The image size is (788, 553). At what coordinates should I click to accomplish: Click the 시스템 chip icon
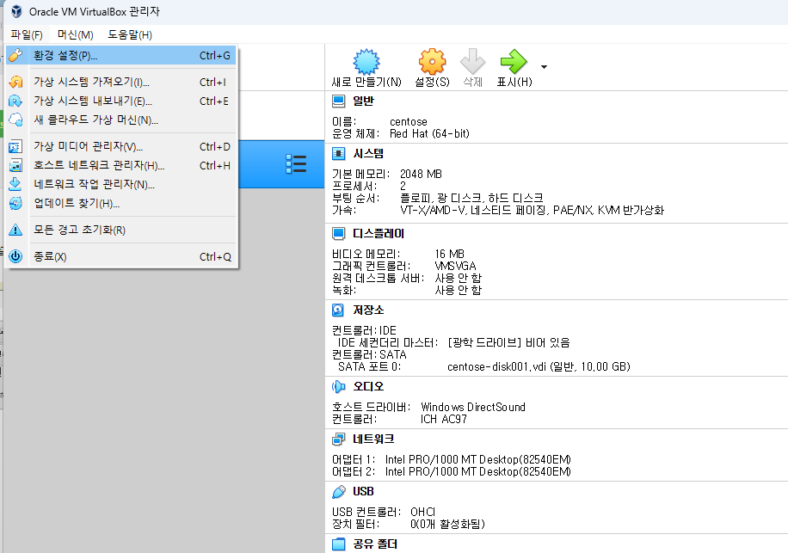pos(339,153)
